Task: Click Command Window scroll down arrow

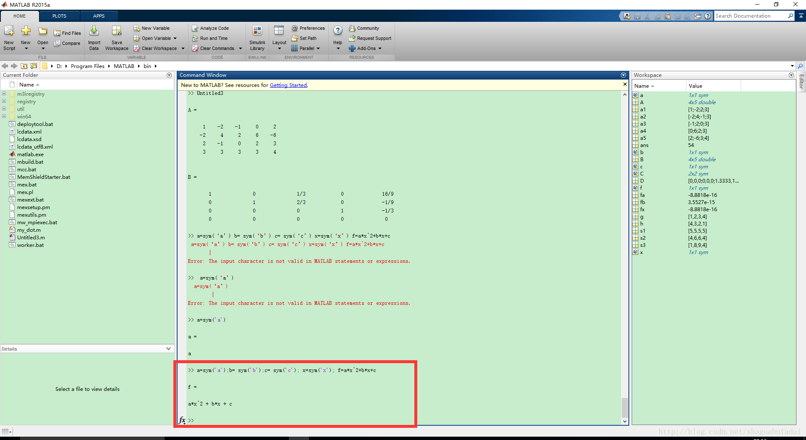Action: (x=625, y=421)
